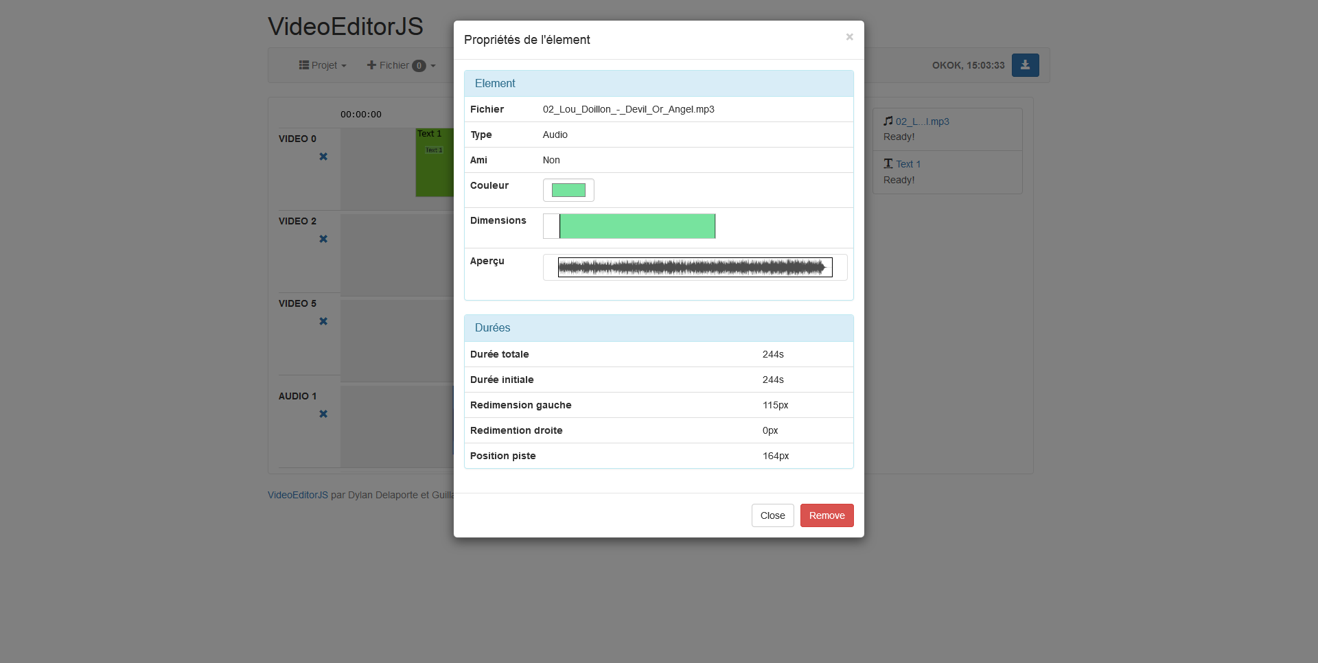This screenshot has height=663, width=1318.
Task: Click the text icon next to Text 1
Action: [x=888, y=163]
